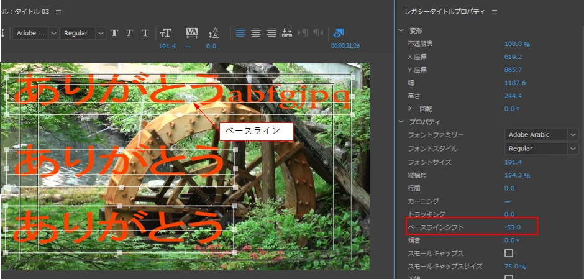
Task: Click the background video timecode 00;00;21;26
Action: 345,46
